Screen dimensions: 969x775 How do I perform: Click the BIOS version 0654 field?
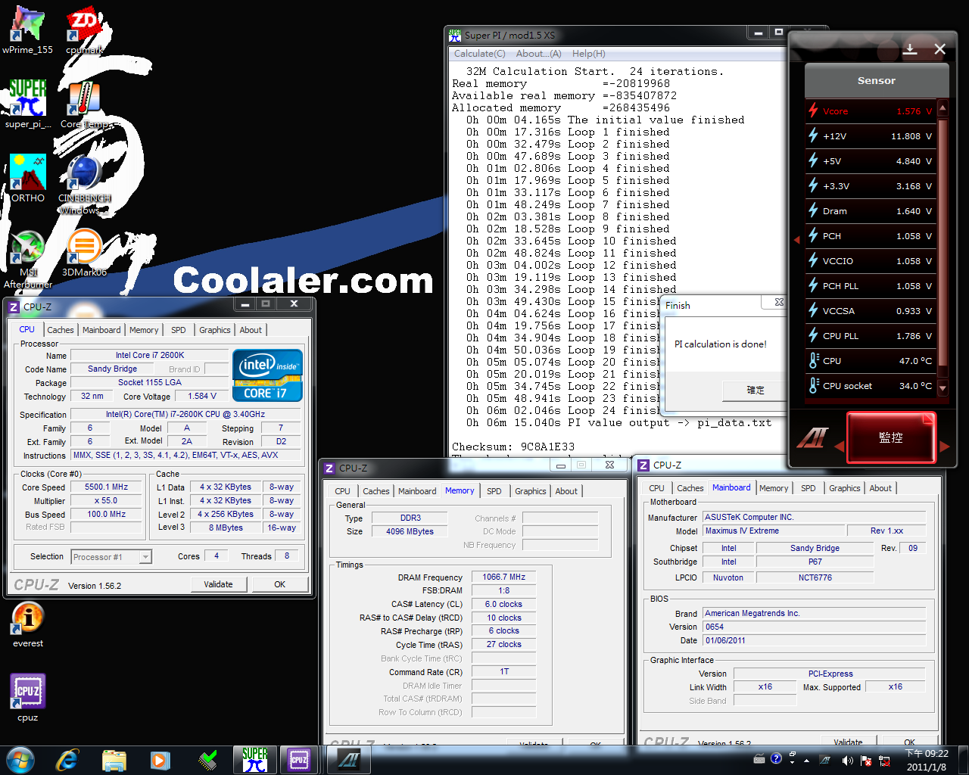click(814, 627)
